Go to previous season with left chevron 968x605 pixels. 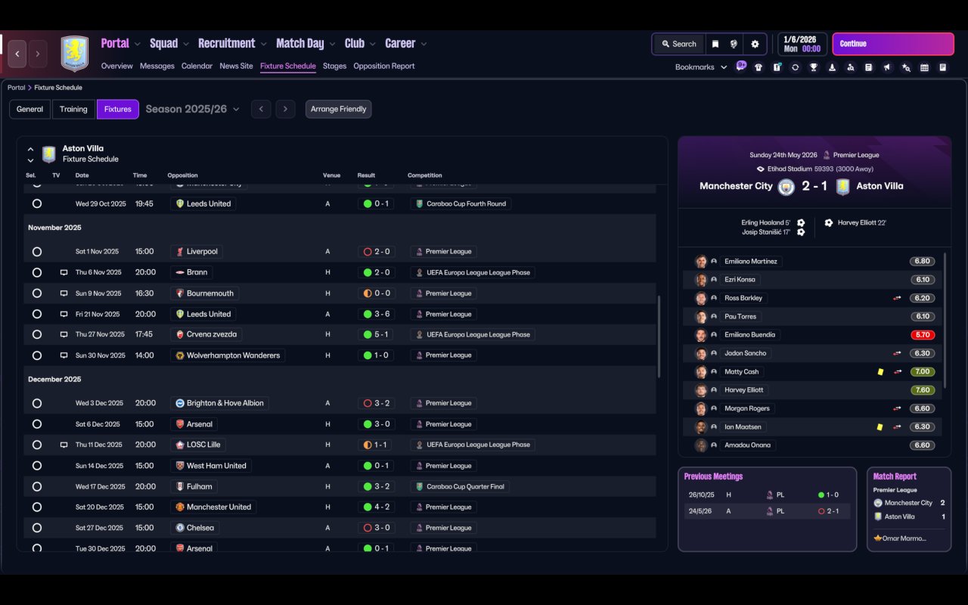click(x=261, y=109)
